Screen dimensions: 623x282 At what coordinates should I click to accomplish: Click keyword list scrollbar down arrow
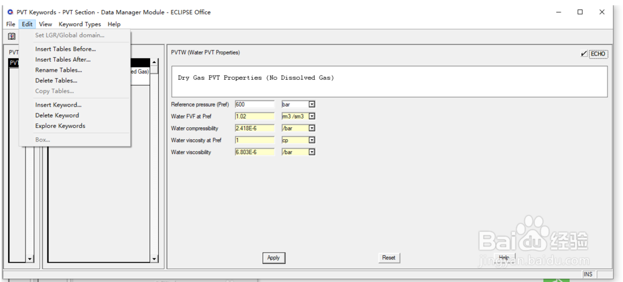click(x=155, y=259)
